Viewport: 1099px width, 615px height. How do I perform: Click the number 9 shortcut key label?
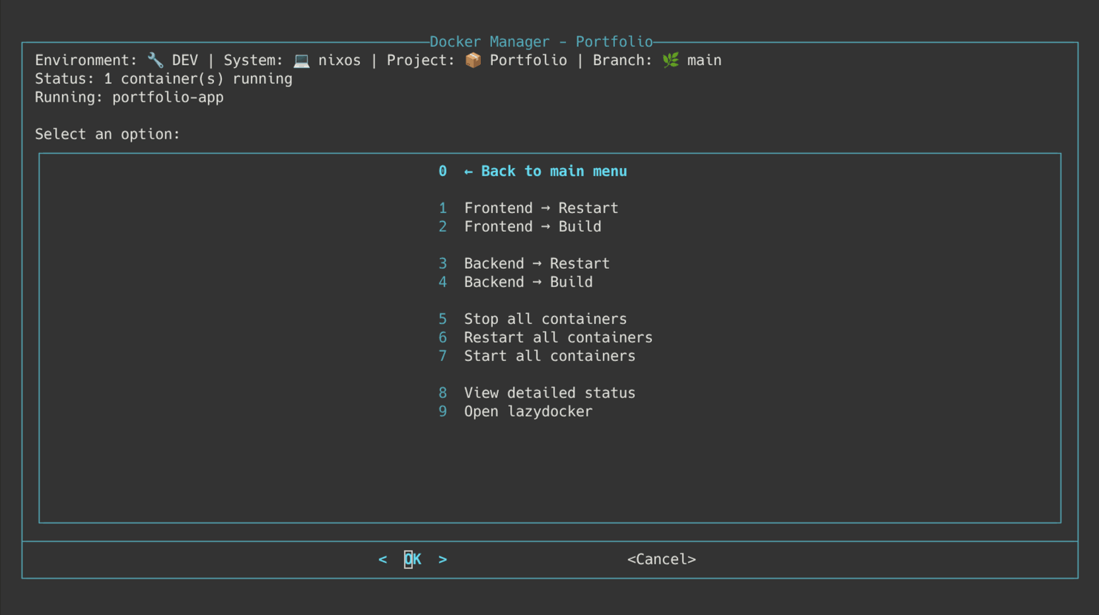point(443,412)
